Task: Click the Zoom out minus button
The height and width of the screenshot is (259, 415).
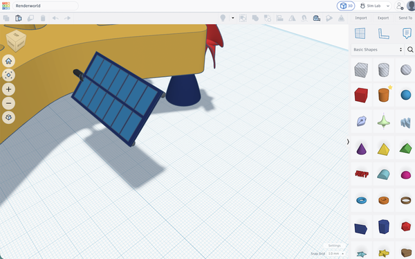Action: 8,103
